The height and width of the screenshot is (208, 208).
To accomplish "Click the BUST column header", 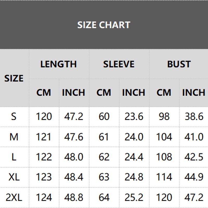I will [x=179, y=64].
